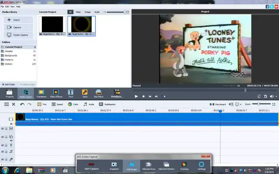Select the Backgrounds folder

[x=18, y=55]
